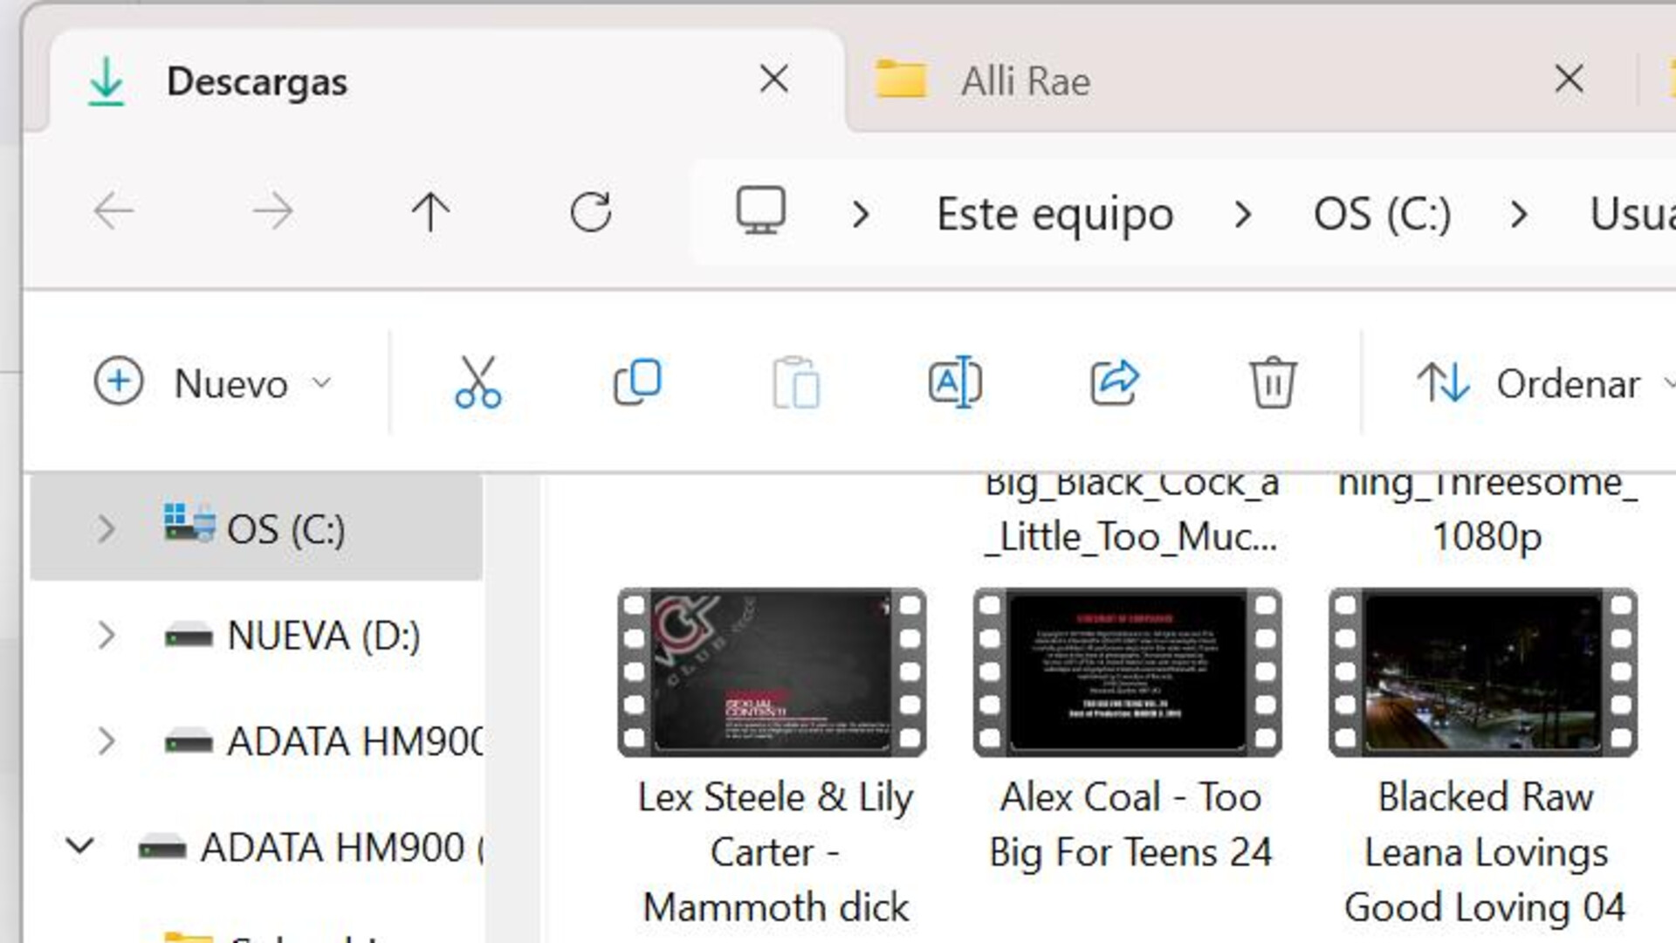The image size is (1676, 943).
Task: Go back with the left arrow button
Action: click(x=113, y=212)
